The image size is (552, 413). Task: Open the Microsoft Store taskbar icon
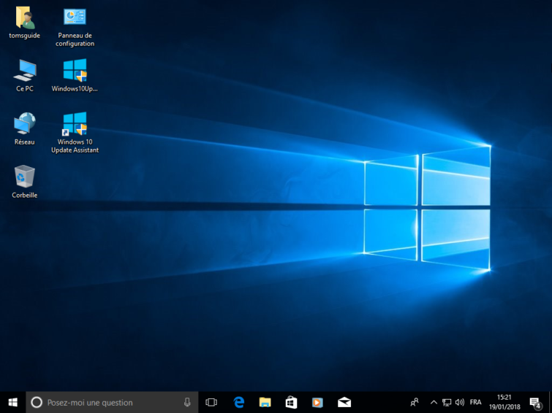(x=291, y=402)
